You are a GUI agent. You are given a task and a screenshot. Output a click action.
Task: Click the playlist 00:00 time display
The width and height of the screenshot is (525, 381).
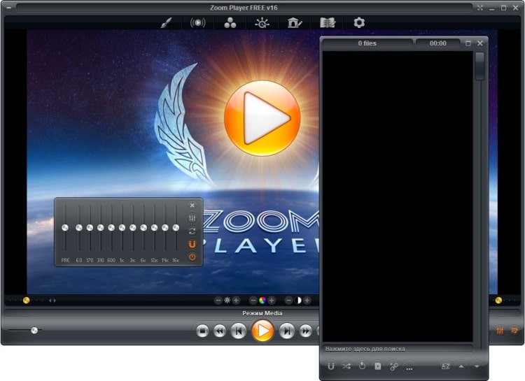coord(438,43)
